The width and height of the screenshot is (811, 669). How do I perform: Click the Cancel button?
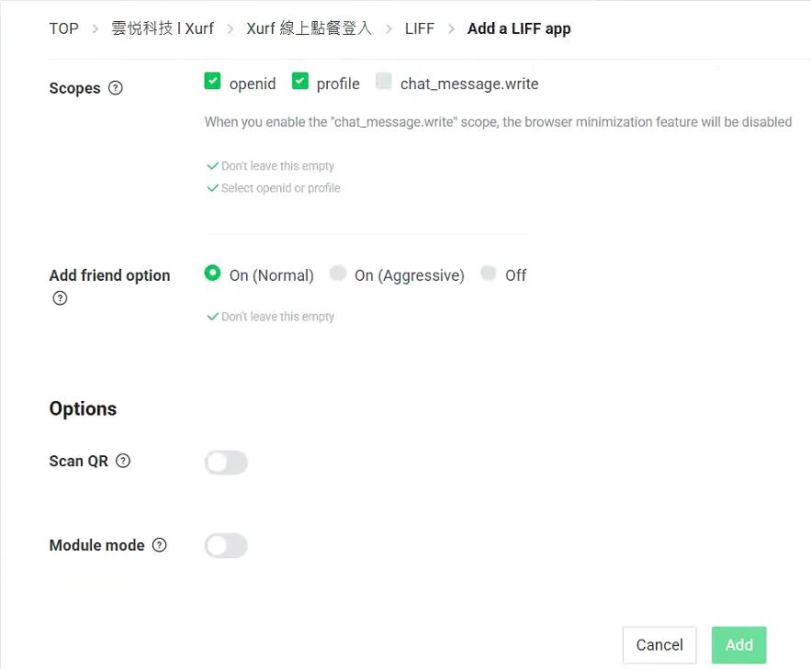(x=659, y=645)
